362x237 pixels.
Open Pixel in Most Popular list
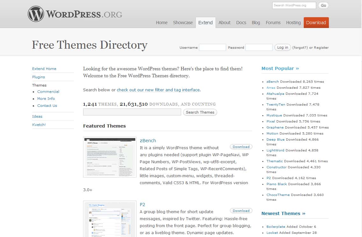pos(271,122)
